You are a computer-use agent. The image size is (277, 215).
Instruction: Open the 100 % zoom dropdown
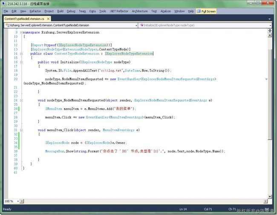18,201
